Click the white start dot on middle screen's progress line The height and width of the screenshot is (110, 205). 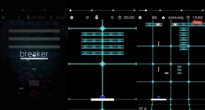(71, 10)
